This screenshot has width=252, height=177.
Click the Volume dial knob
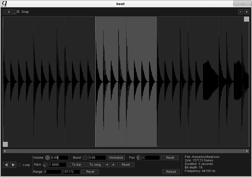[x=47, y=158]
